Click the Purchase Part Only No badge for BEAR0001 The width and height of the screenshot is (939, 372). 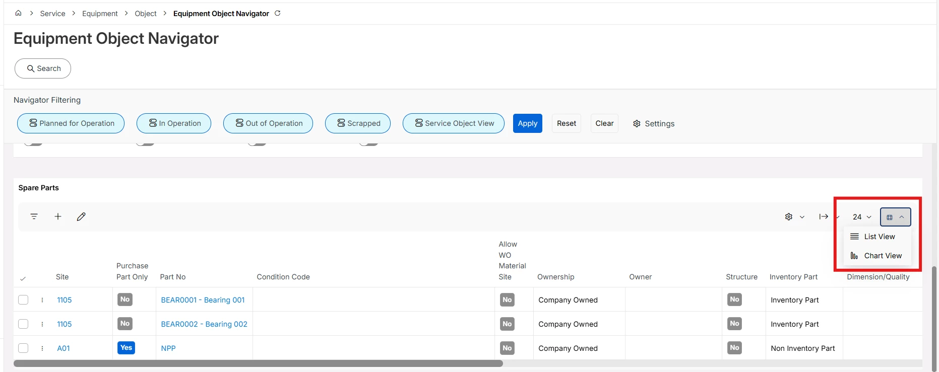[x=125, y=300]
